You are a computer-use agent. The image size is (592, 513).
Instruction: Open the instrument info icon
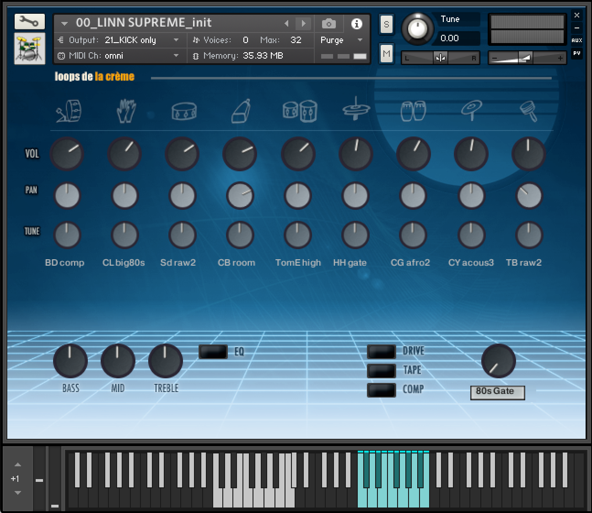(x=356, y=23)
